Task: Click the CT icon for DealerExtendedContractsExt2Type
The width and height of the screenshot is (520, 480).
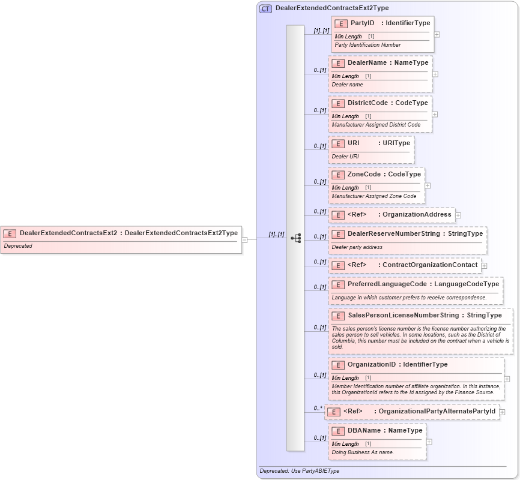Action: (264, 8)
